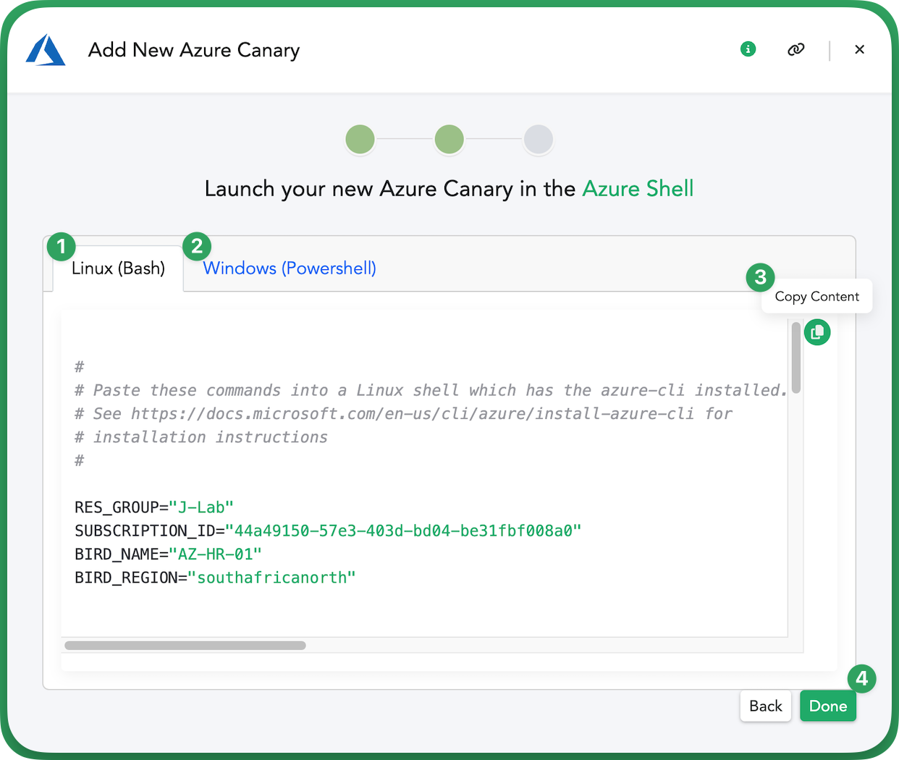This screenshot has height=760, width=899.
Task: Click the green Done button
Action: (828, 706)
